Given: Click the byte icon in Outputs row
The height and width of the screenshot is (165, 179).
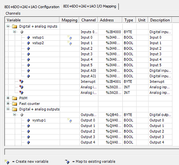Looking at the screenshot, I should pos(22,115).
